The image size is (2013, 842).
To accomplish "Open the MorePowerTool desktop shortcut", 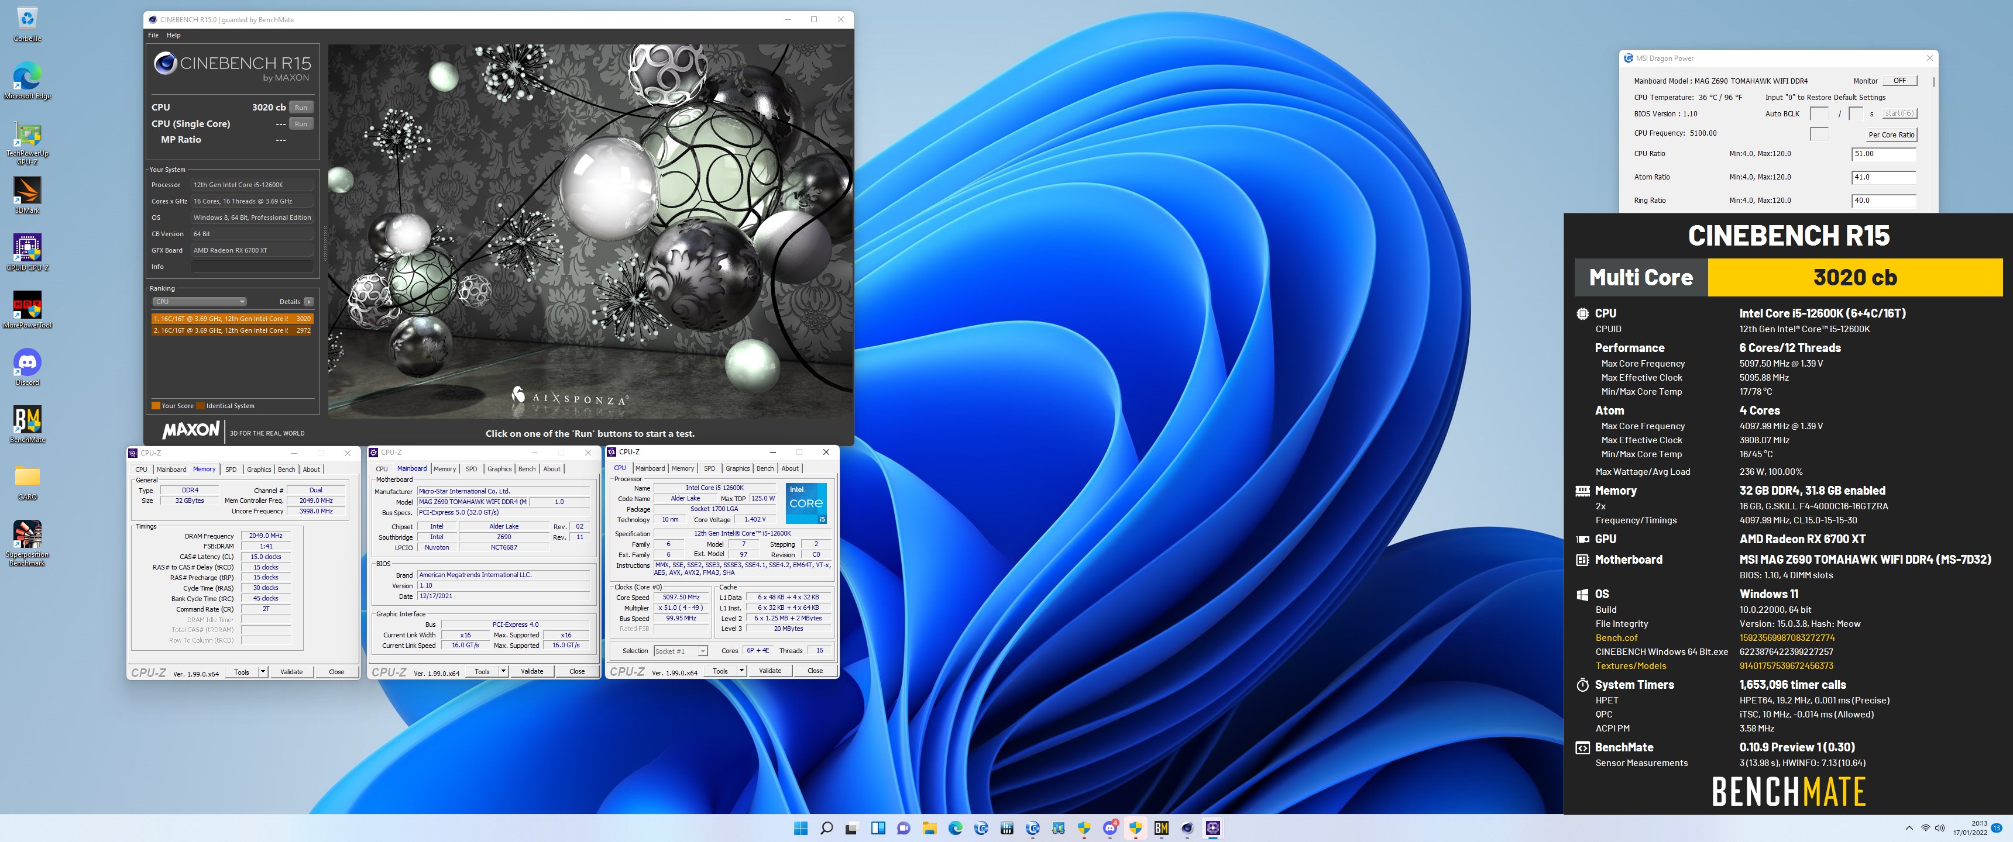I will (28, 309).
